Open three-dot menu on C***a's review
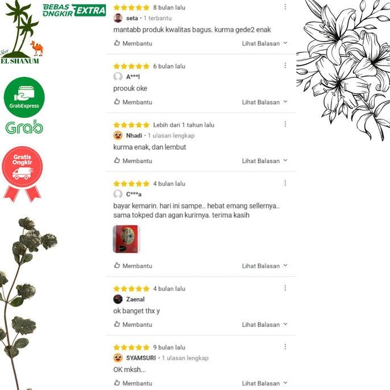The height and width of the screenshot is (390, 390). pos(285,183)
